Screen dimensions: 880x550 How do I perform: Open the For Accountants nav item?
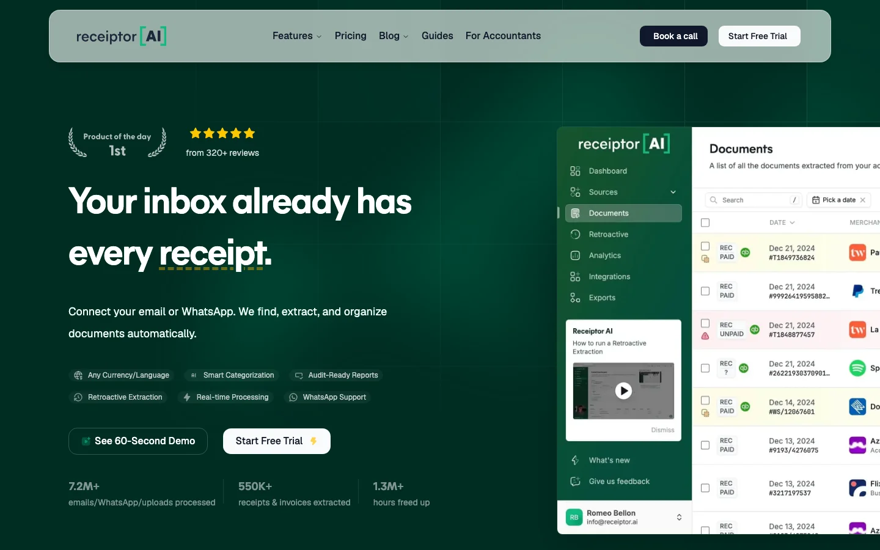(x=503, y=36)
